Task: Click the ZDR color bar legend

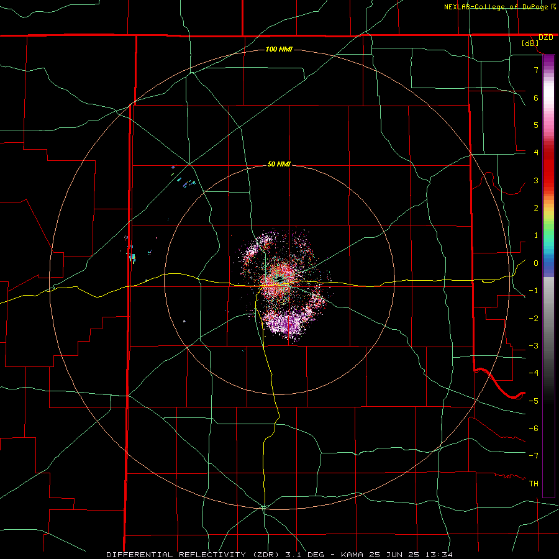Action: [x=548, y=276]
